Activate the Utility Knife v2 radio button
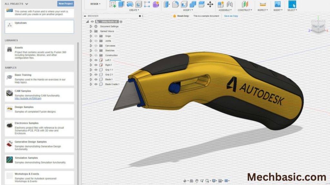 coord(121,22)
